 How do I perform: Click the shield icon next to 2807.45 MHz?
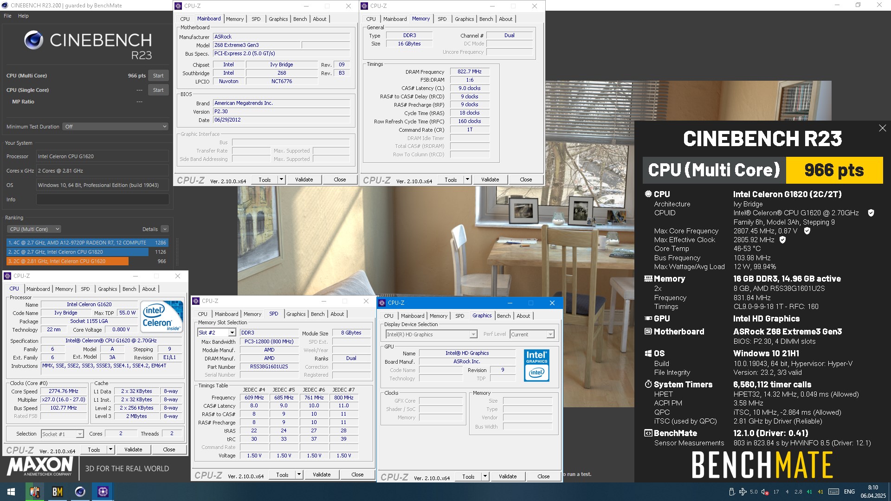(x=807, y=231)
